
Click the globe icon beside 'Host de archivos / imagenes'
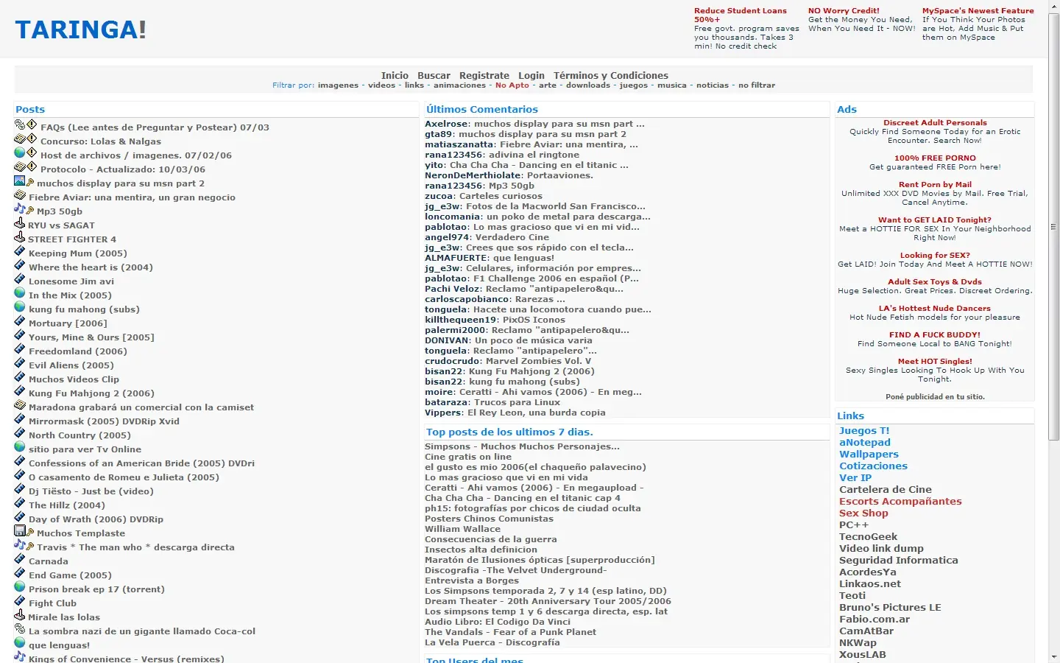[x=20, y=153]
